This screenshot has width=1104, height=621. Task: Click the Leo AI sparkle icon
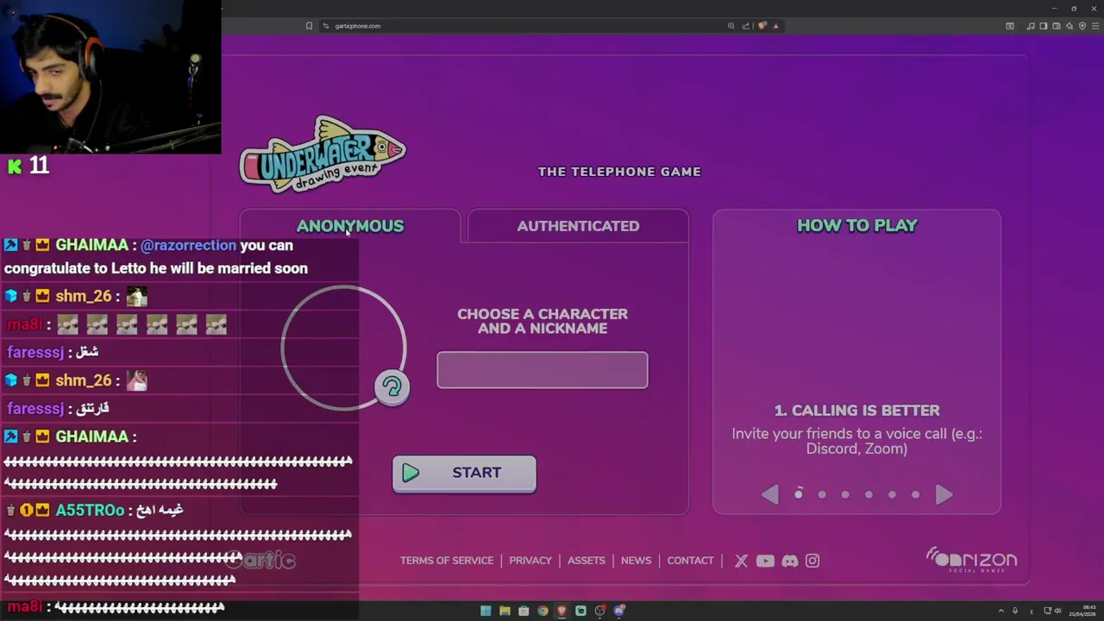[1069, 26]
